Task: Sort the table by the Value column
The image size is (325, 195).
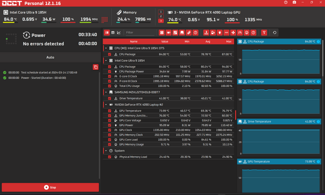Action: (165, 42)
